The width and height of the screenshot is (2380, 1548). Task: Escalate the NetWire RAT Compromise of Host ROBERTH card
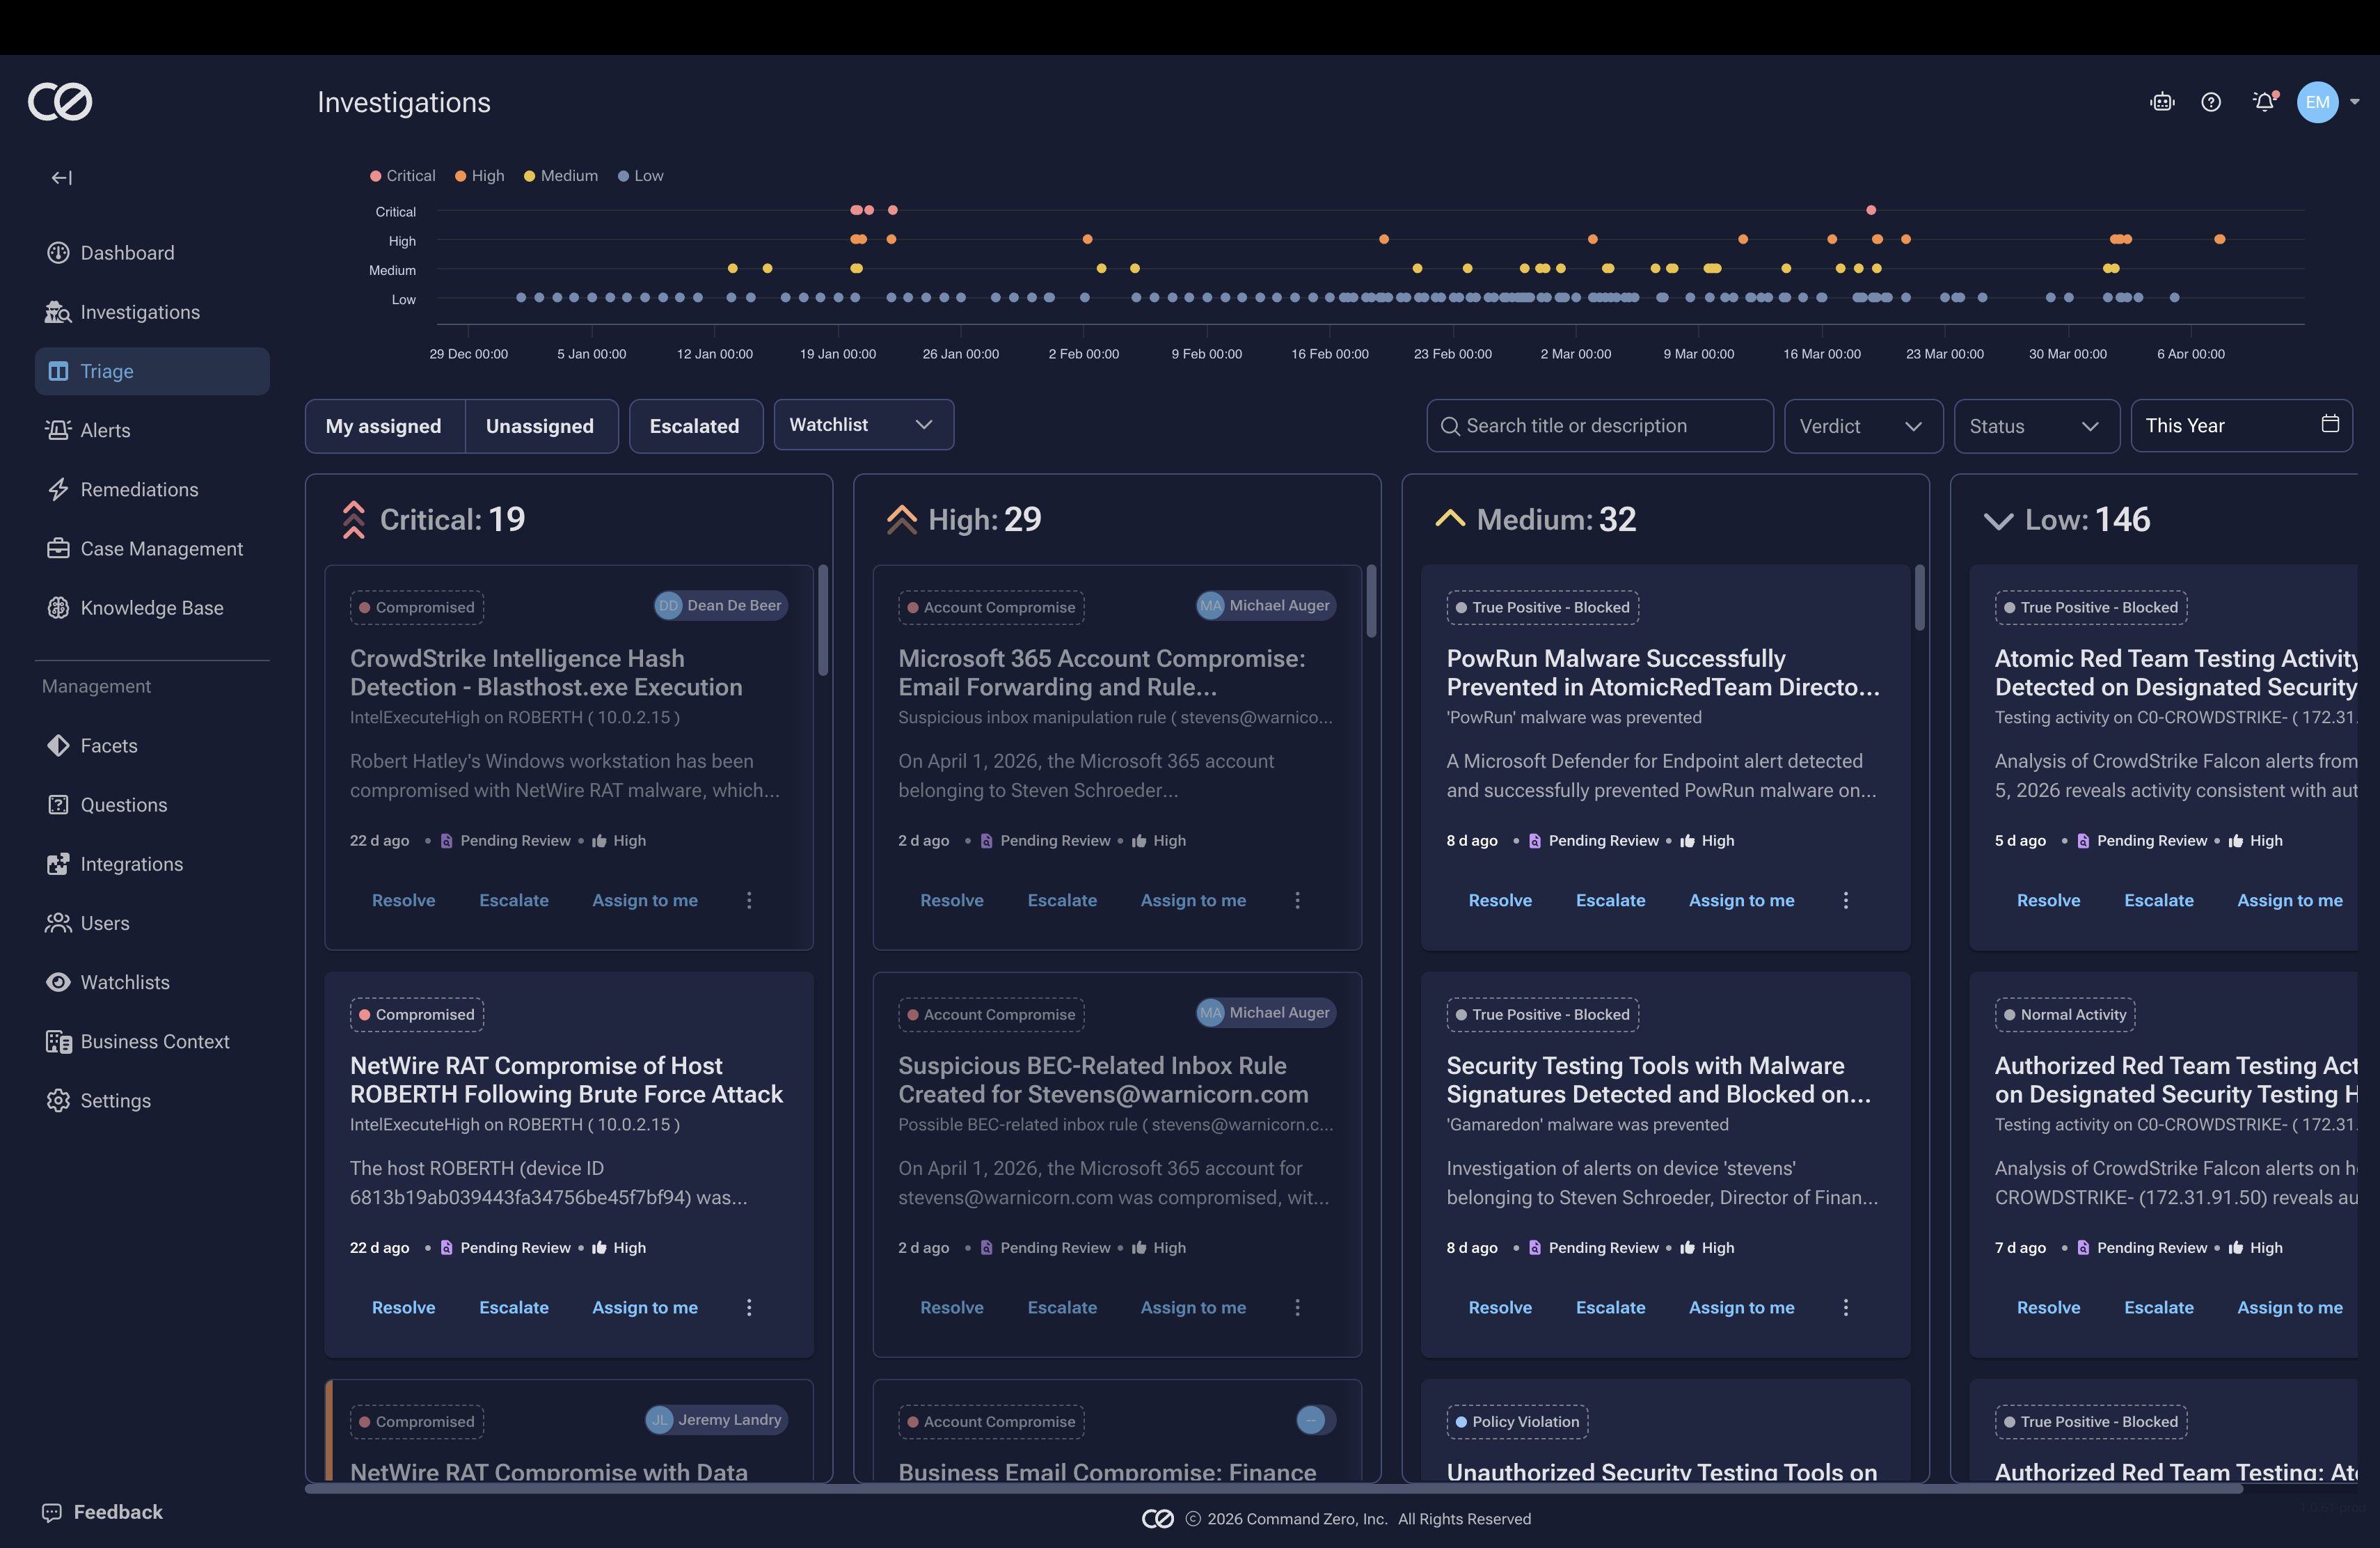(513, 1307)
